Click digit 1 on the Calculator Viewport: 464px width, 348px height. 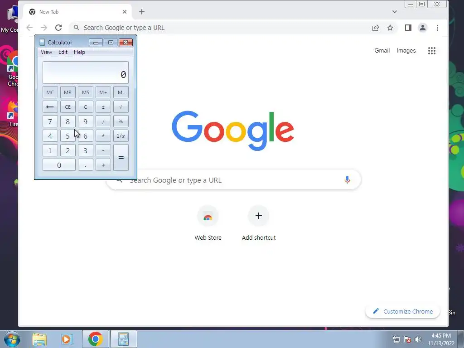(50, 150)
